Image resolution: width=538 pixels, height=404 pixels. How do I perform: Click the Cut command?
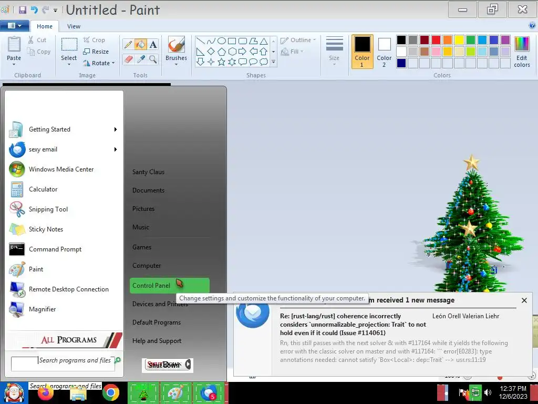click(x=37, y=40)
